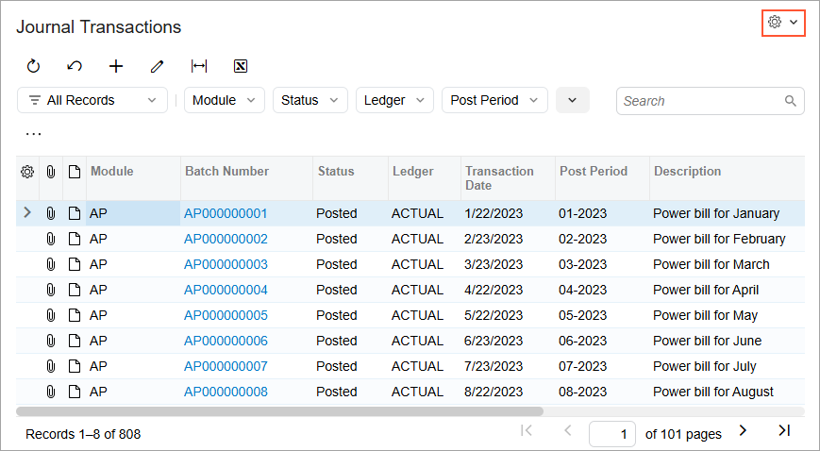Click the grid column configurator gear icon
Screen dimensions: 820x451
(x=27, y=172)
